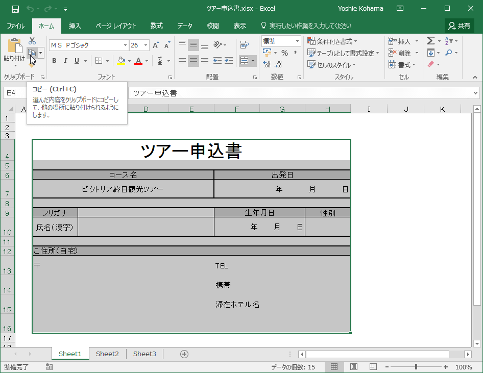Click the Save icon in quick access toolbar
The image size is (483, 373).
(x=15, y=9)
